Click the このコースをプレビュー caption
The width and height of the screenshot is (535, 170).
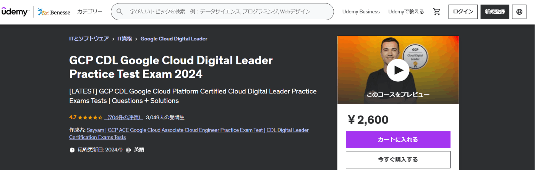click(398, 95)
